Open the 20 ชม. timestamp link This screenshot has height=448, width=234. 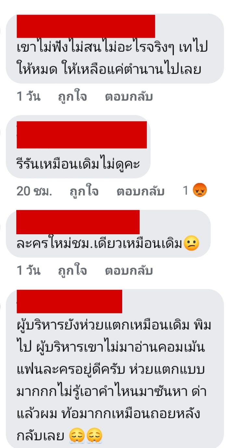(x=34, y=192)
